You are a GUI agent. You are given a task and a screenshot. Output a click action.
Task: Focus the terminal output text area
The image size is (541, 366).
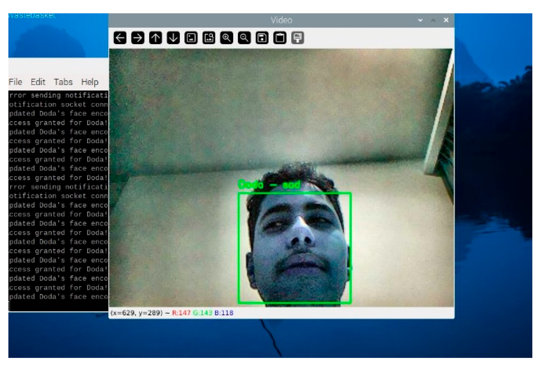pyautogui.click(x=58, y=199)
